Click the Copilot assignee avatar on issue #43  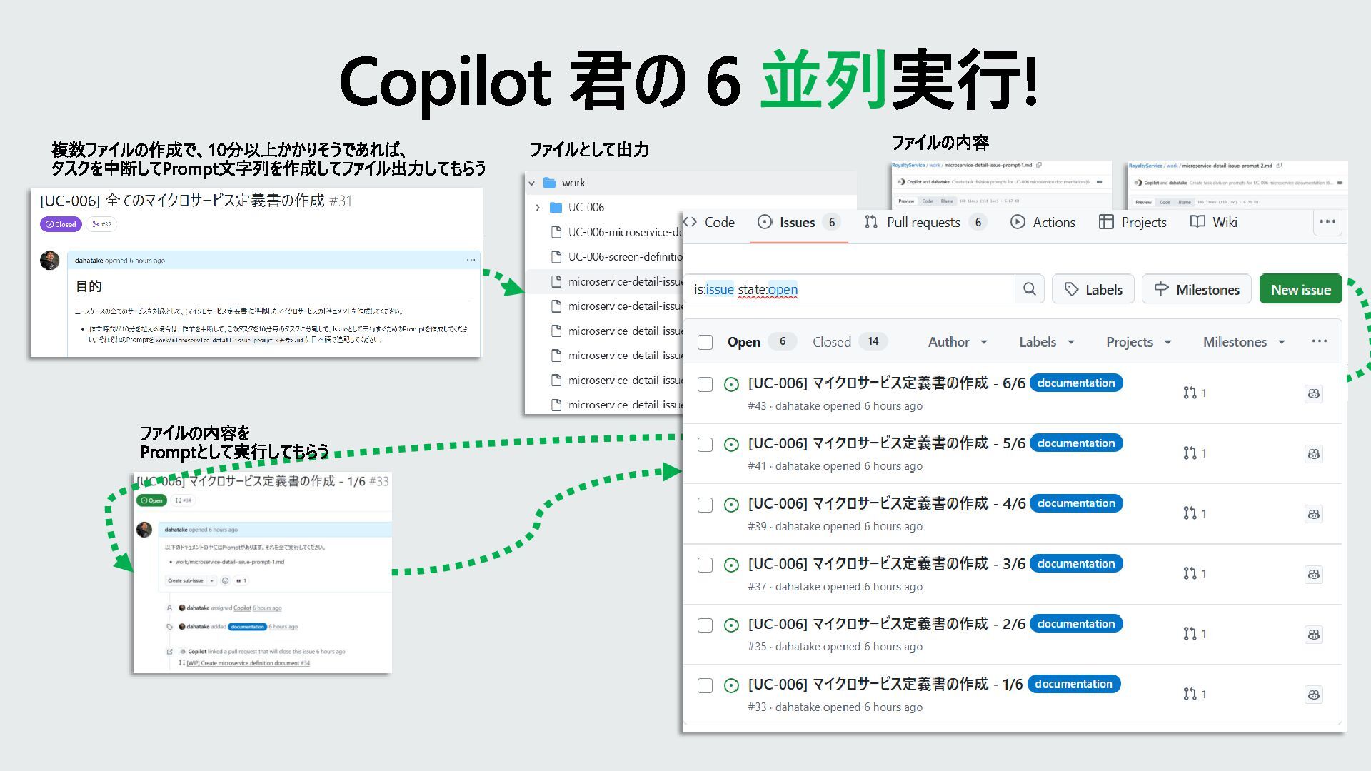pos(1313,393)
